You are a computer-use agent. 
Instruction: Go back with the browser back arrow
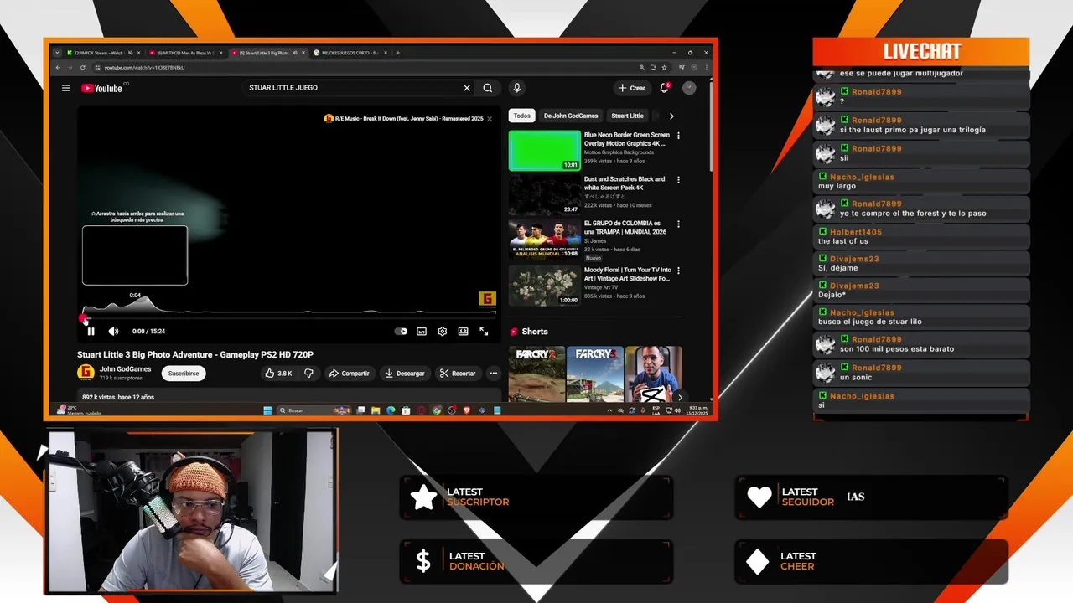[x=58, y=67]
